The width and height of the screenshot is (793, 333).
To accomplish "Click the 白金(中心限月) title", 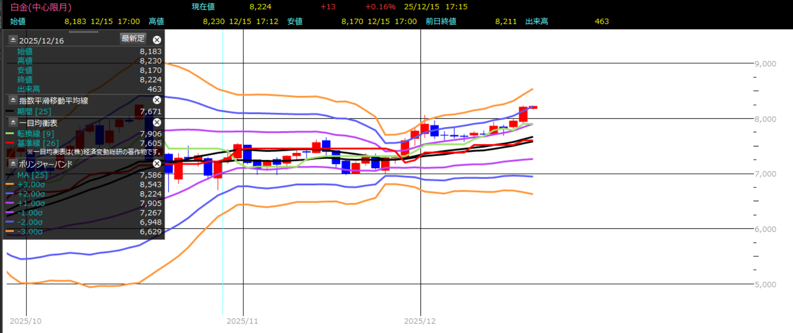I will [41, 7].
